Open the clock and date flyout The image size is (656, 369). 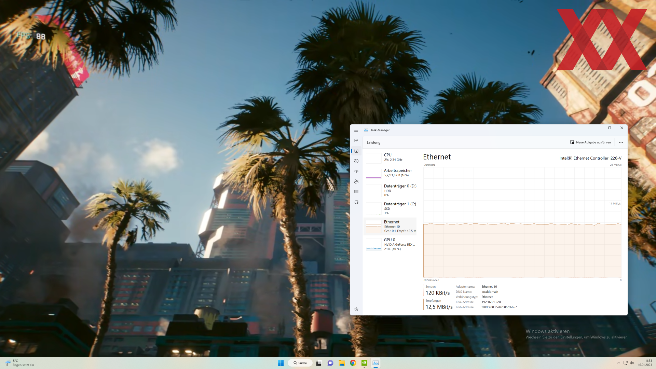tap(645, 363)
